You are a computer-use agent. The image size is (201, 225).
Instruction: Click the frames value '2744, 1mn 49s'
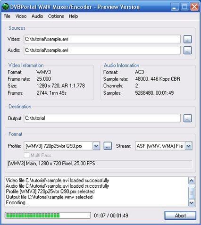tap(51, 93)
